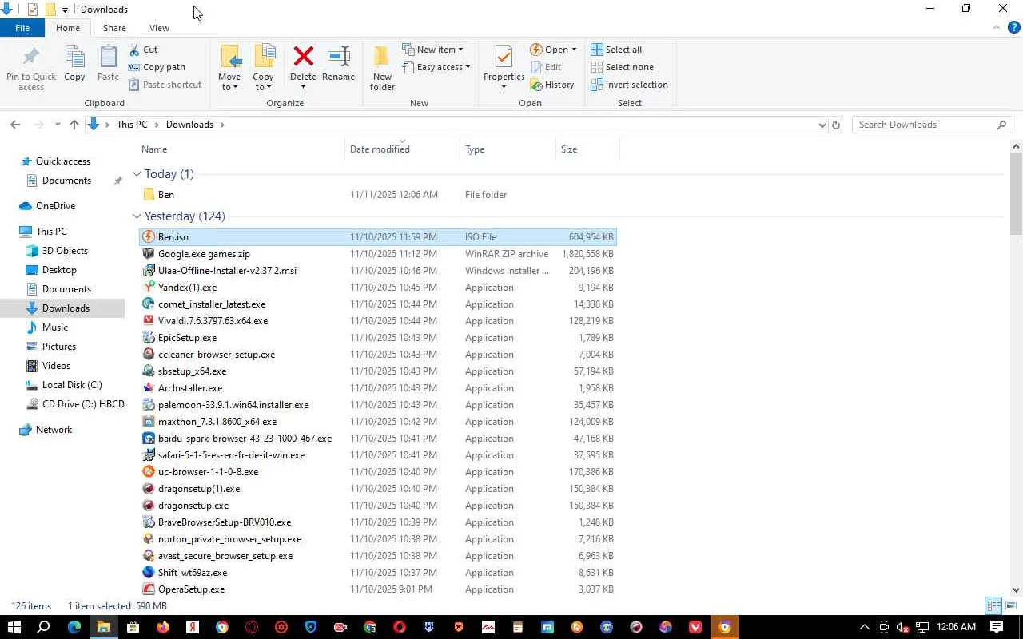Open the Easy access dropdown
Viewport: 1023px width, 639px height.
point(436,67)
